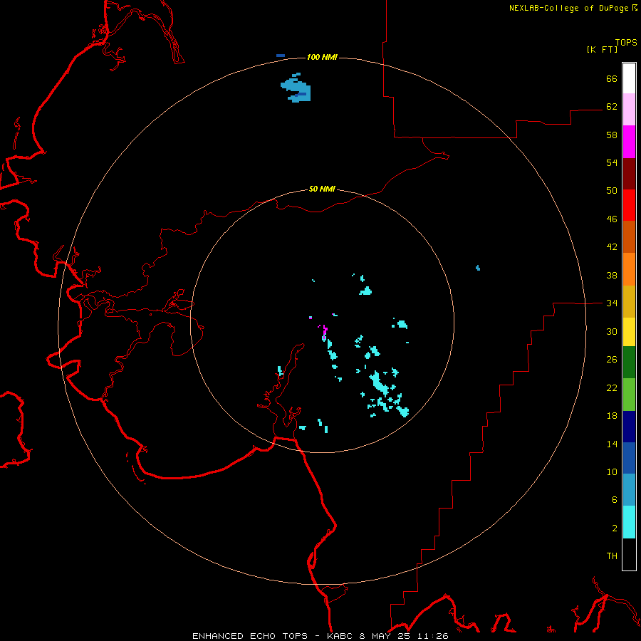The image size is (641, 641).
Task: Click the magenta echo cluster near the radar center
Action: [325, 331]
